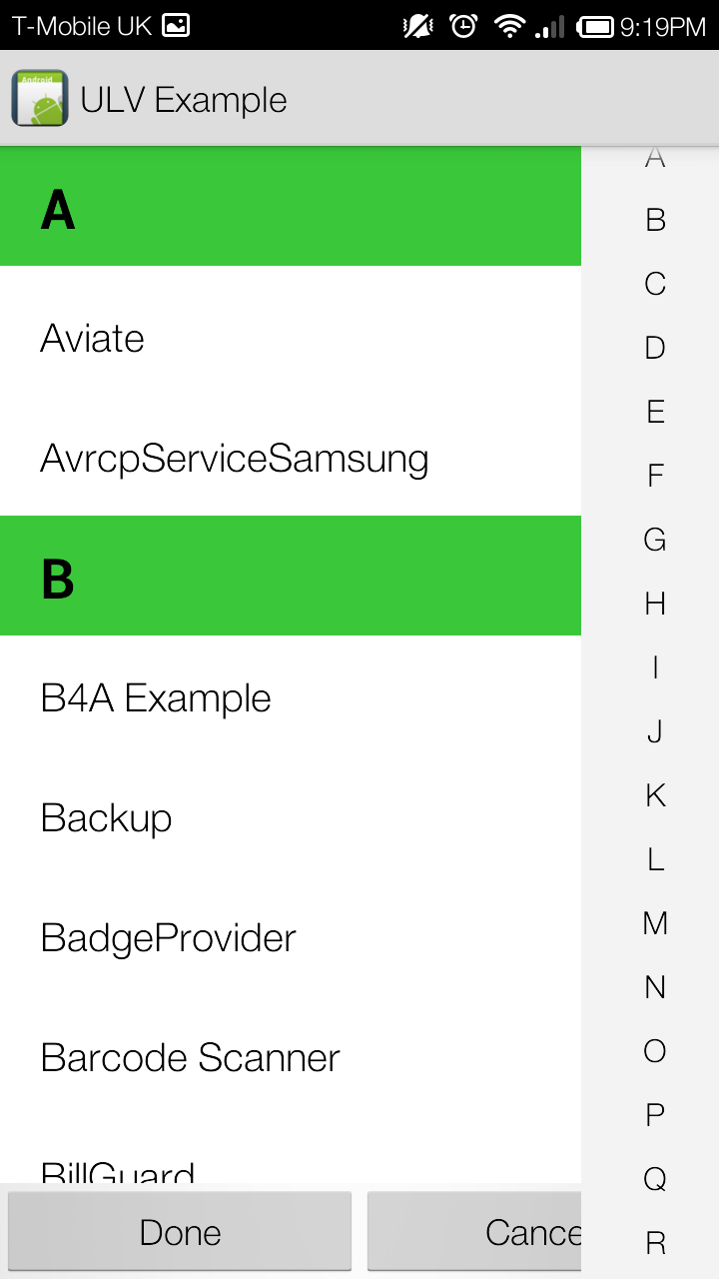Tap the silent mode status bar icon
This screenshot has width=719, height=1279.
pyautogui.click(x=417, y=26)
